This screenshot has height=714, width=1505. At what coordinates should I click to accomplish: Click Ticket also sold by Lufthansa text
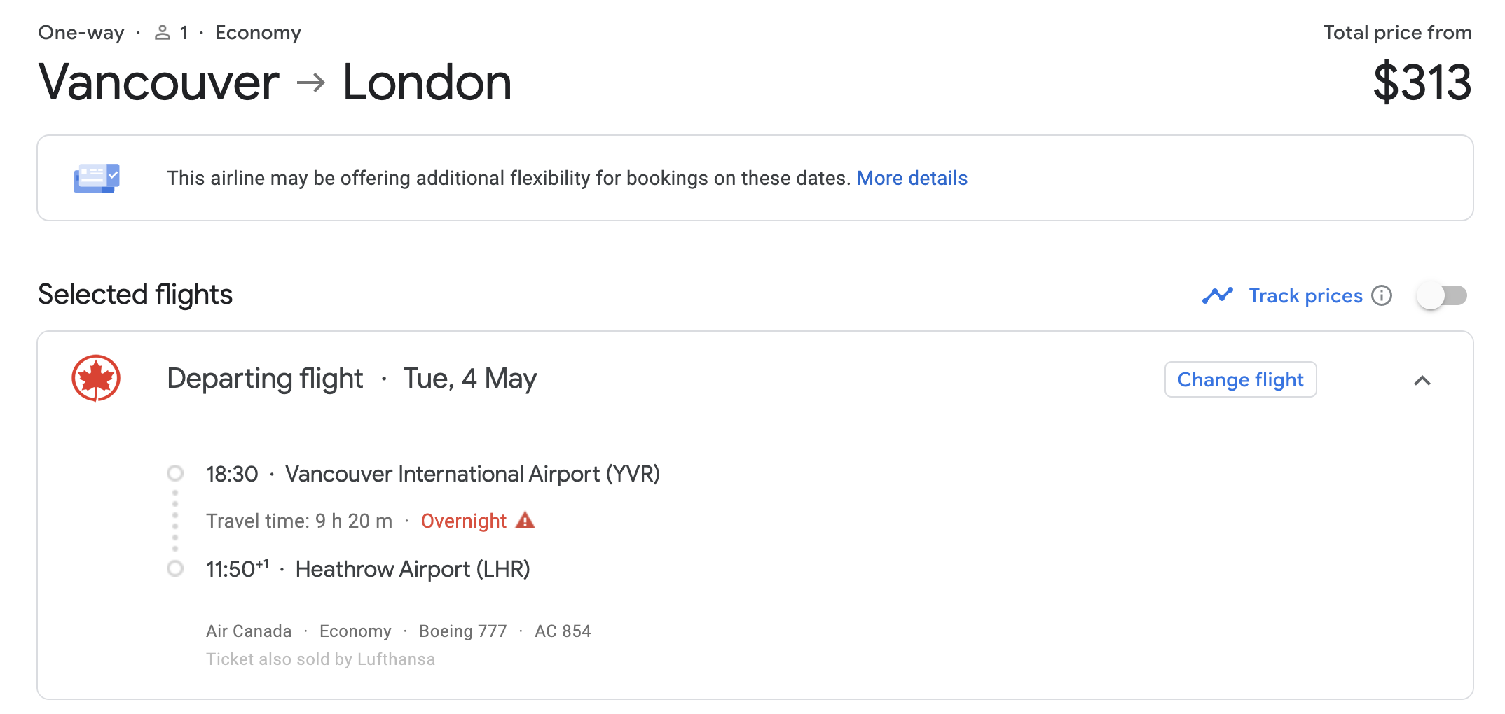pos(320,659)
